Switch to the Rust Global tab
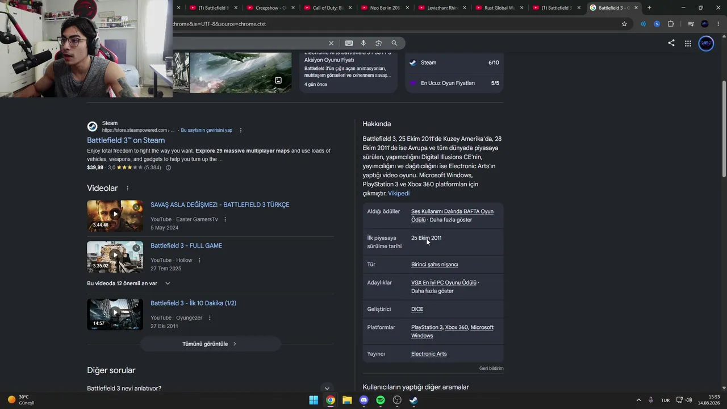 click(499, 8)
